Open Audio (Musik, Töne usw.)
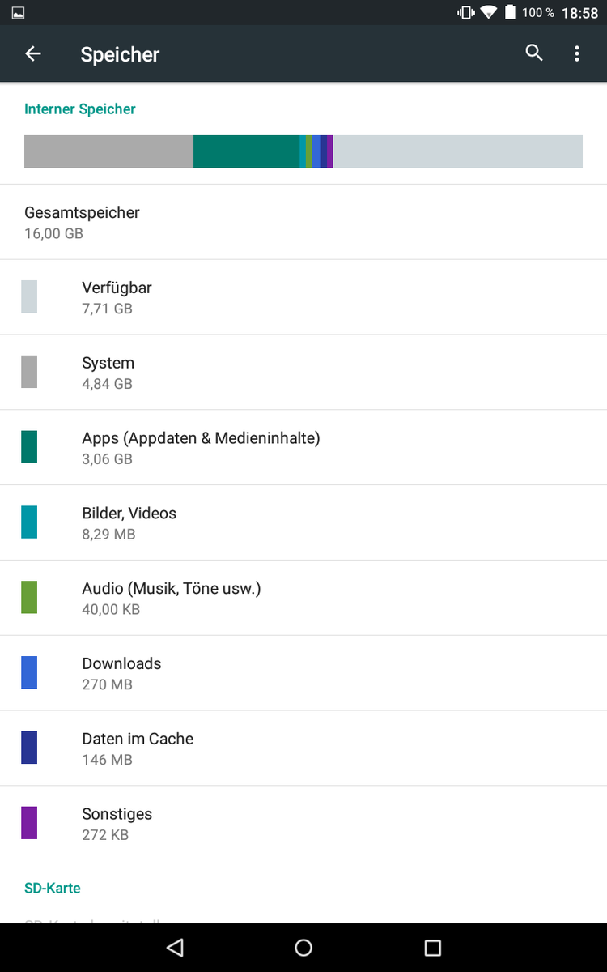The image size is (607, 972). 303,599
